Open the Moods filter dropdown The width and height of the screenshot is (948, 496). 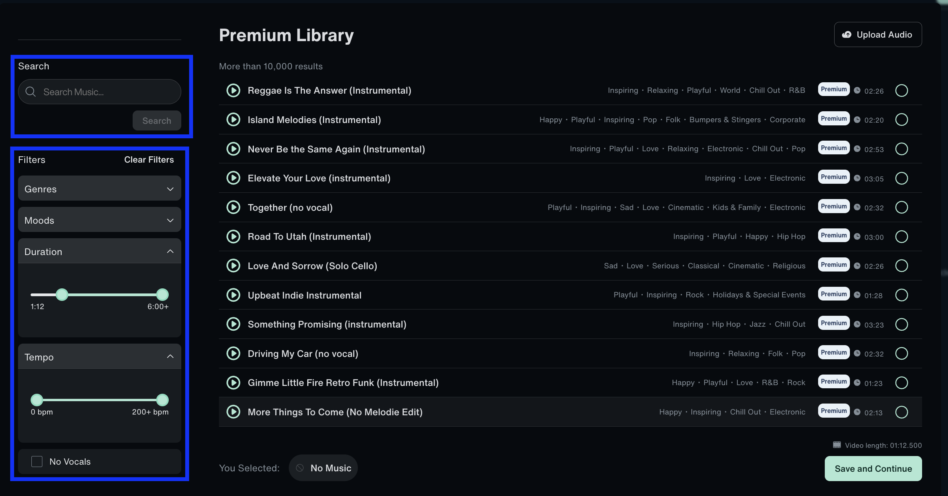99,220
